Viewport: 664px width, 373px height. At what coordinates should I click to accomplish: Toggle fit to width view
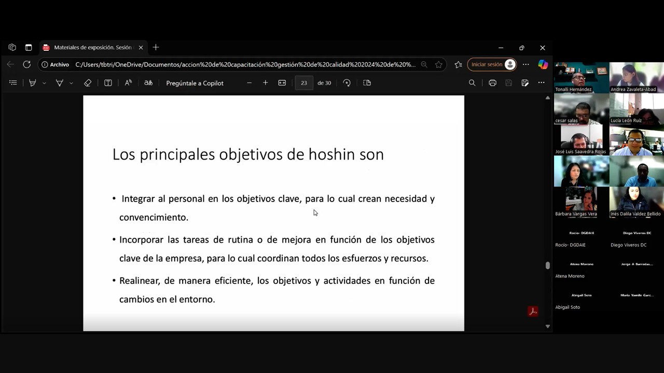282,83
